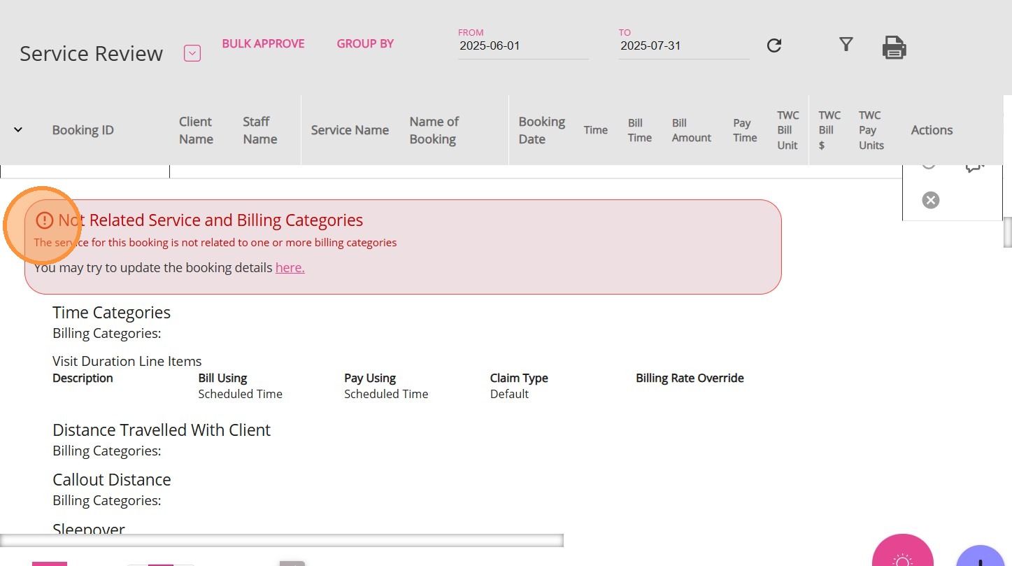
Task: Click the Service Name column header
Action: 350,130
